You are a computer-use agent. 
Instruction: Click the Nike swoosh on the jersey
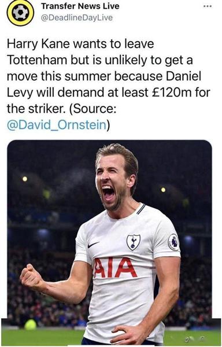click(x=93, y=244)
